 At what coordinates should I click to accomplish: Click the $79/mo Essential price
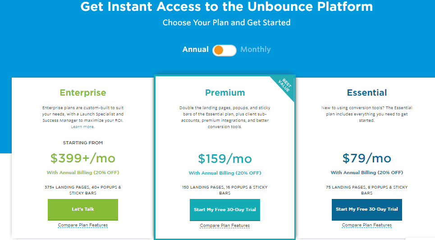pos(367,158)
